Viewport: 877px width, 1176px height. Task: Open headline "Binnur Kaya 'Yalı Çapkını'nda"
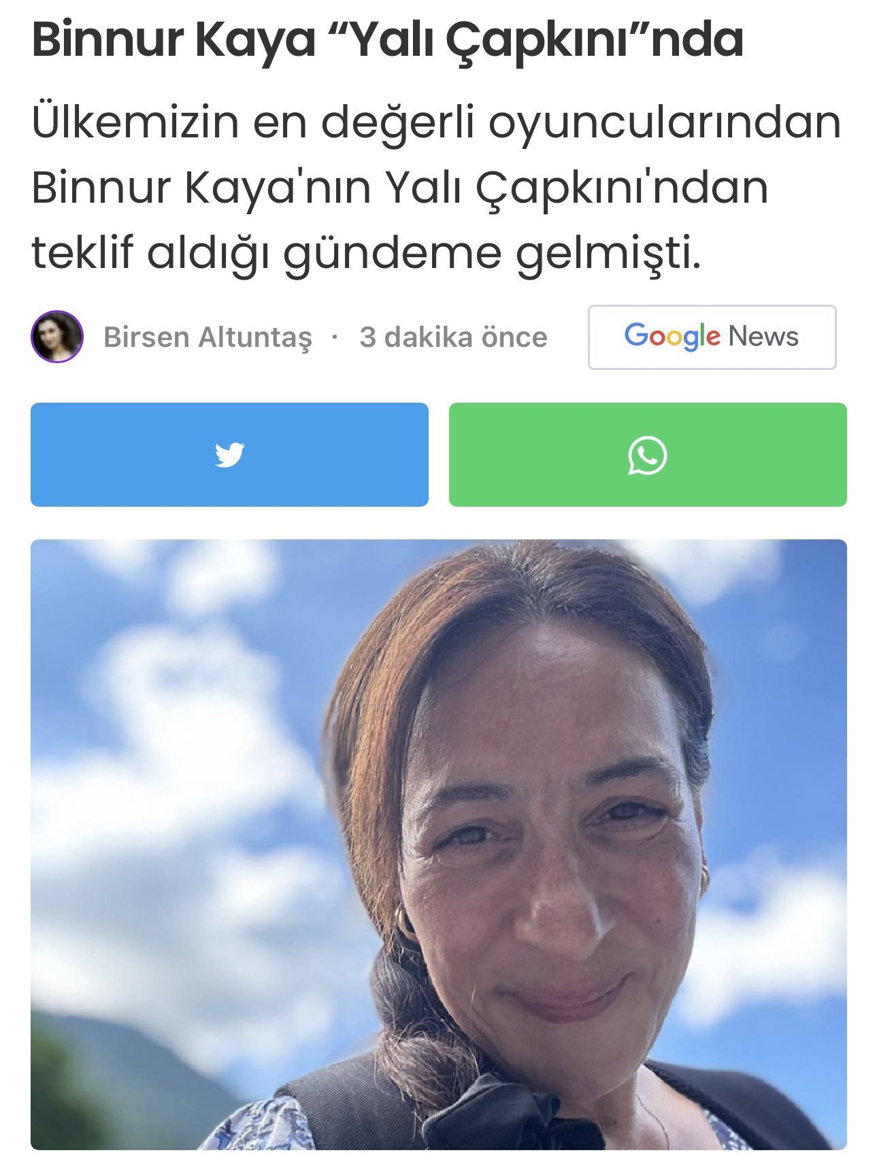click(x=388, y=40)
